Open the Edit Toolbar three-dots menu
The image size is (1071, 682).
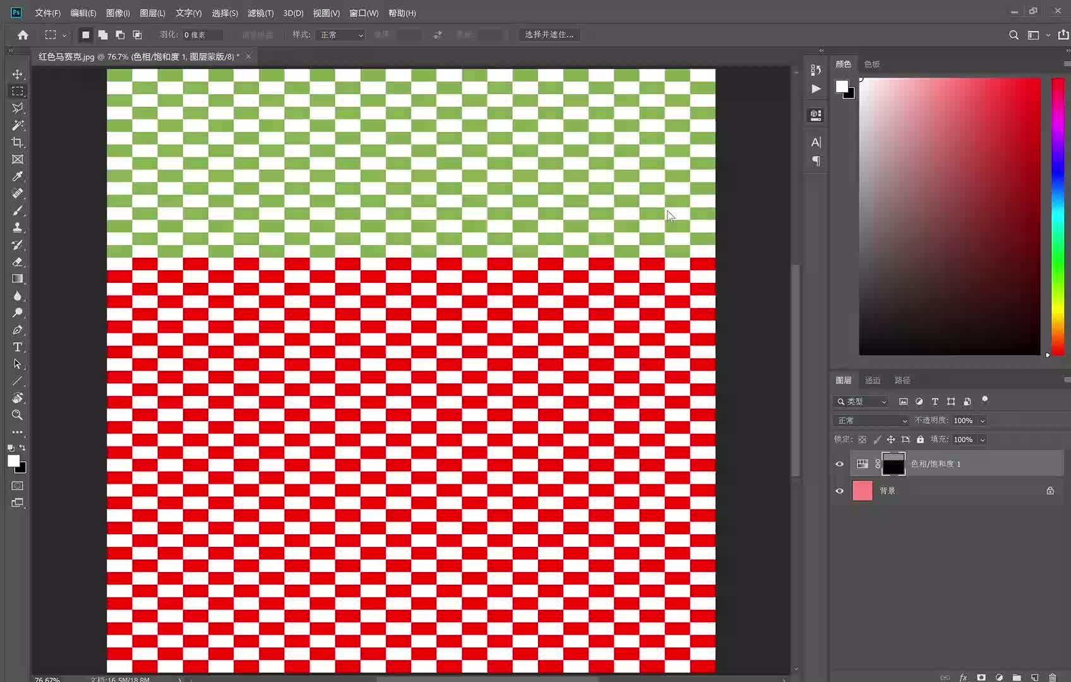[17, 433]
